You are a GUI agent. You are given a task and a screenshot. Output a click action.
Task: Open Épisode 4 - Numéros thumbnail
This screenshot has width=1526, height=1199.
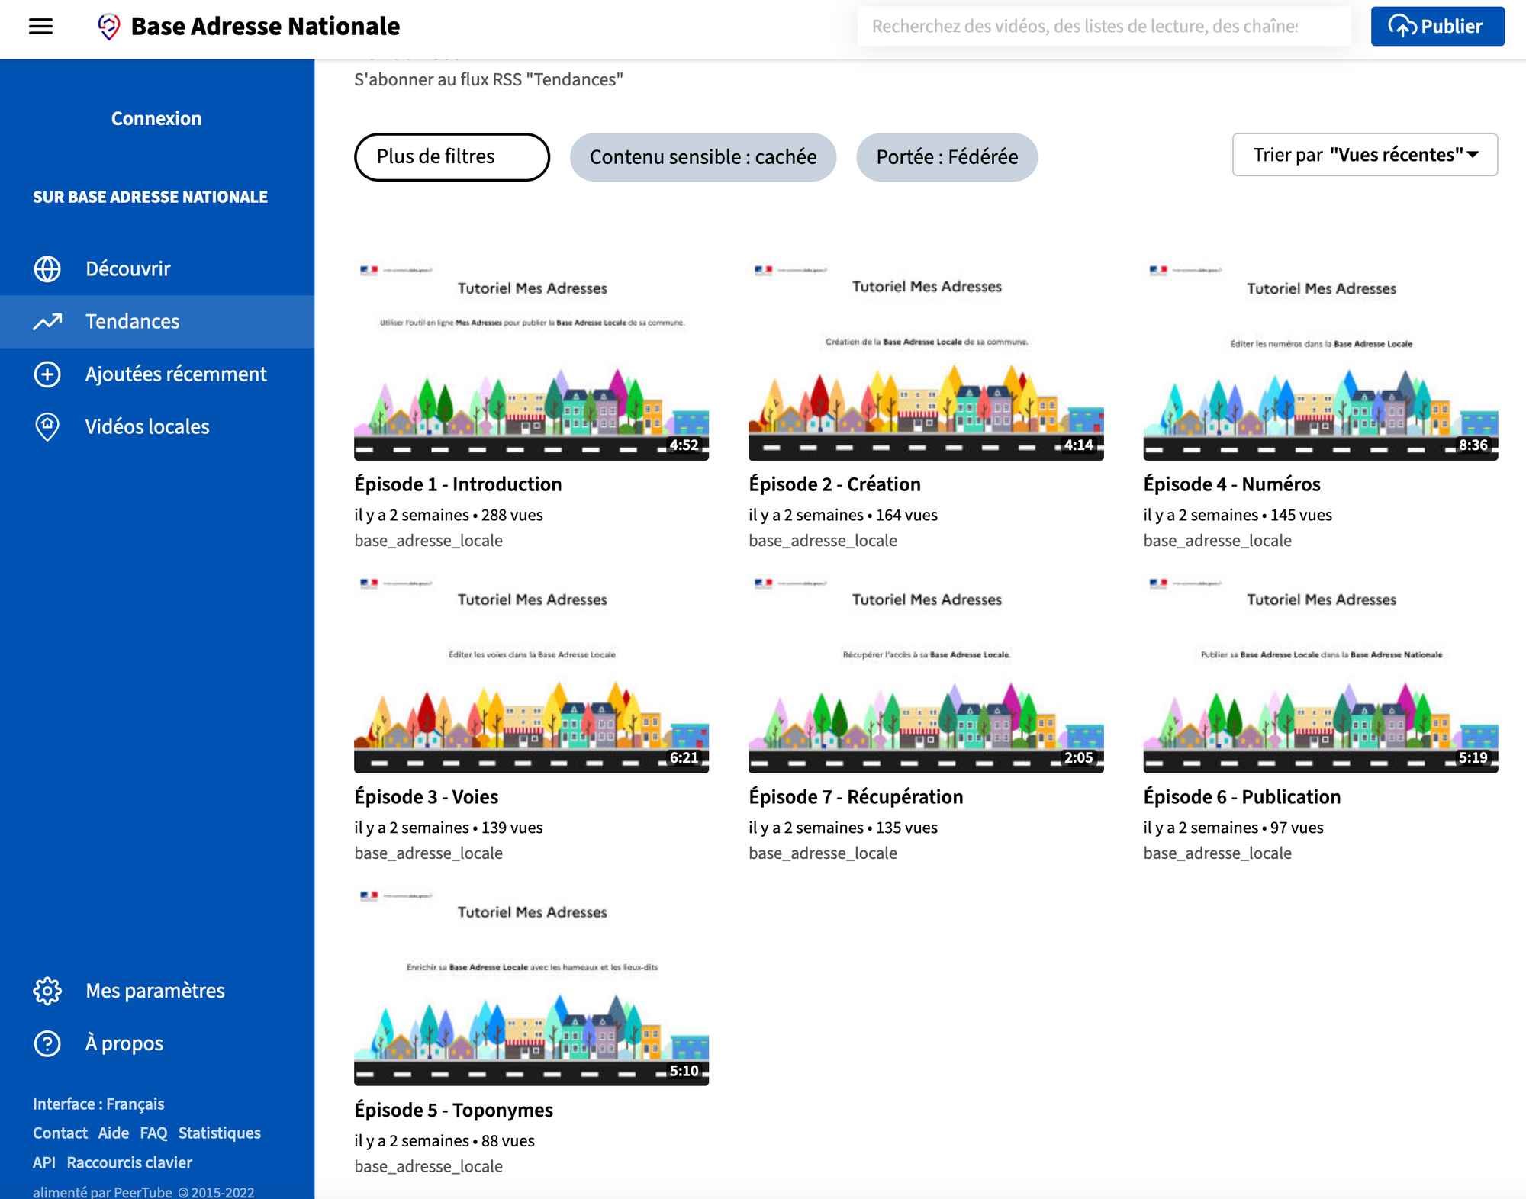pyautogui.click(x=1321, y=361)
